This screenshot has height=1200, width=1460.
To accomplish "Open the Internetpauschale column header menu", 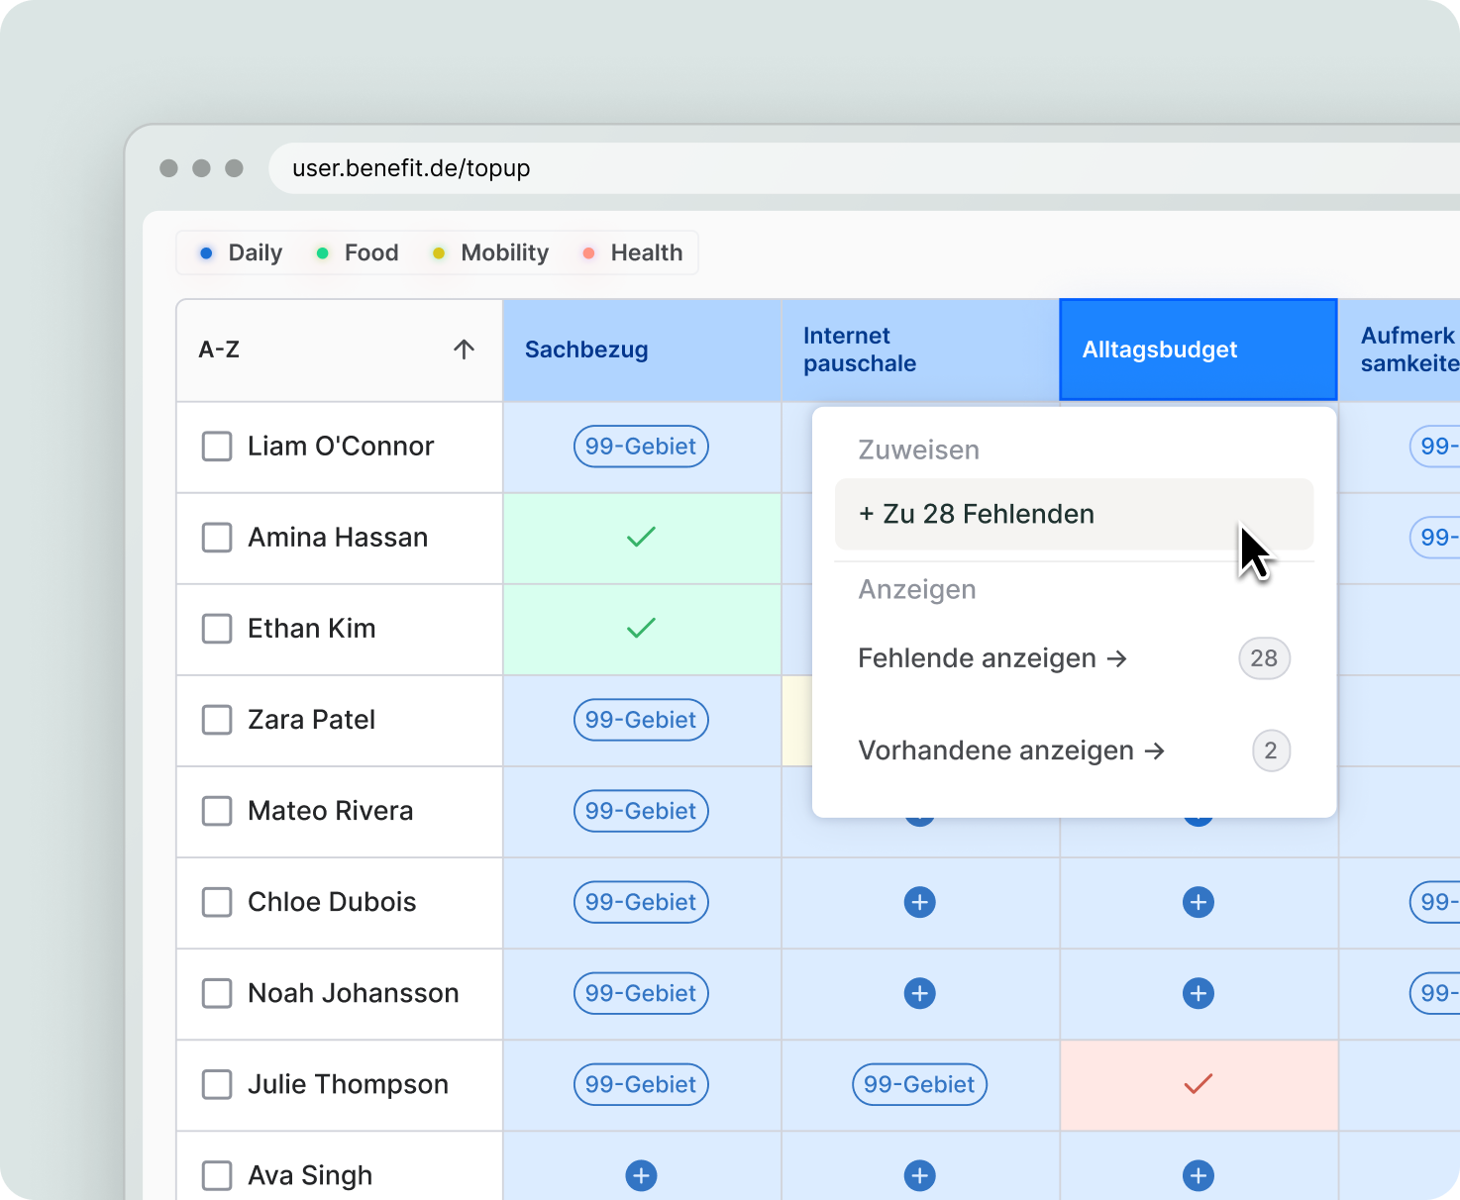I will [x=920, y=350].
